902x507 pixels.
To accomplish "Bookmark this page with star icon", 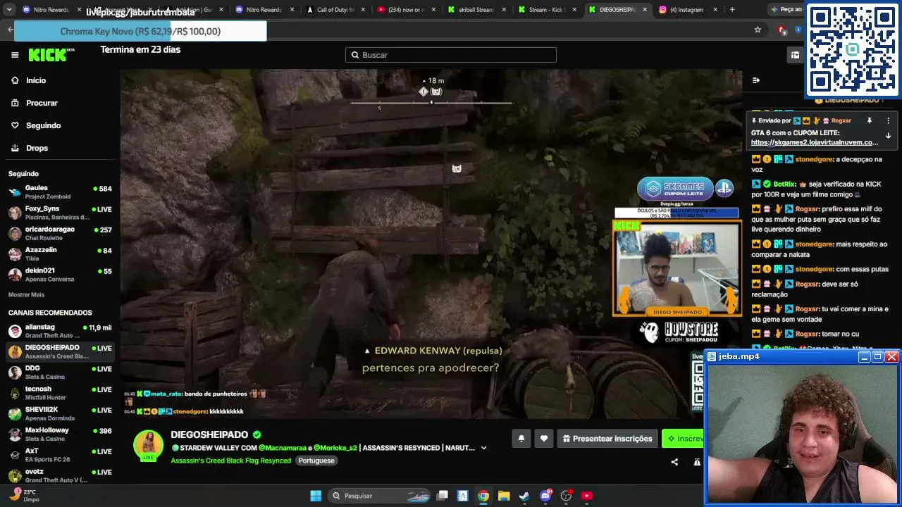I will tap(758, 30).
